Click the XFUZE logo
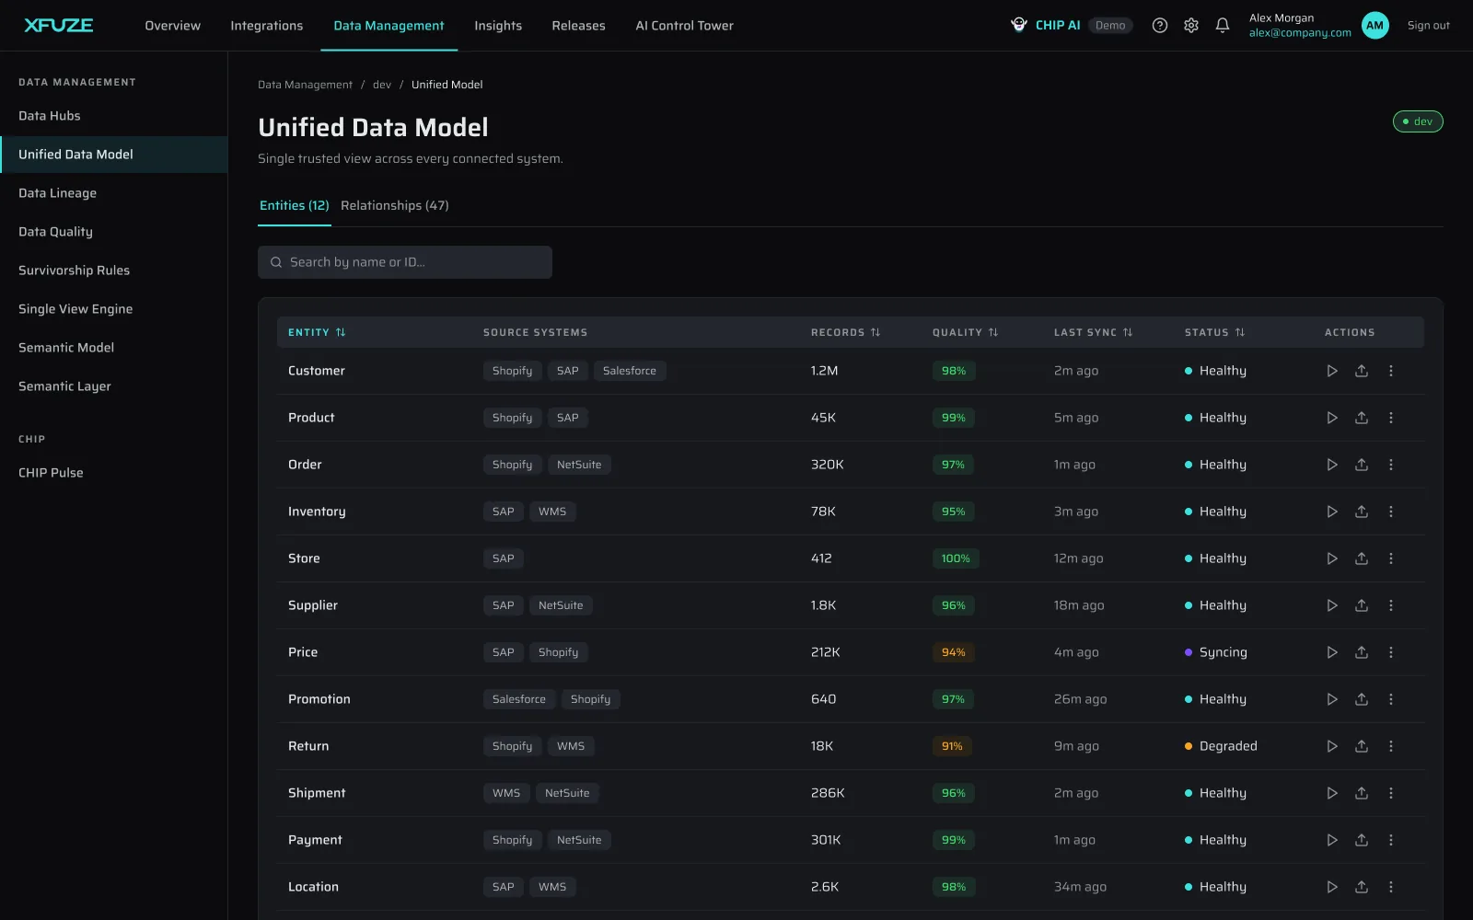 pos(59,26)
